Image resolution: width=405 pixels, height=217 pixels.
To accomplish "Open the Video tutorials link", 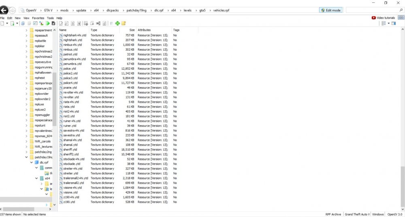I will point(383,18).
